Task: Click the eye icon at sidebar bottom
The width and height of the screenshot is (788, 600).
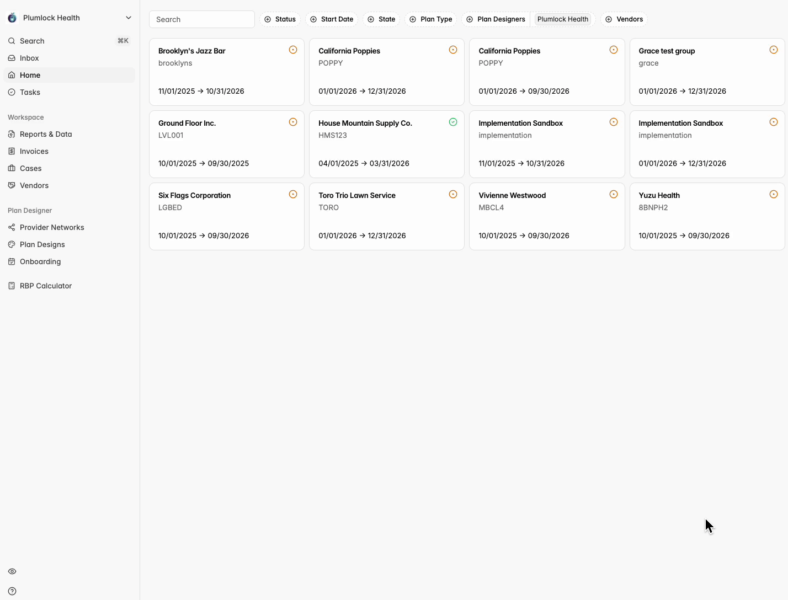Action: point(12,571)
